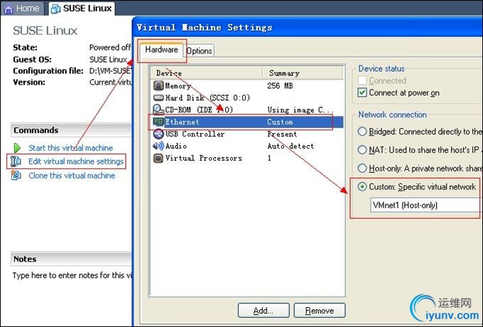Click the Commands section header
This screenshot has height=327, width=483.
71,130
